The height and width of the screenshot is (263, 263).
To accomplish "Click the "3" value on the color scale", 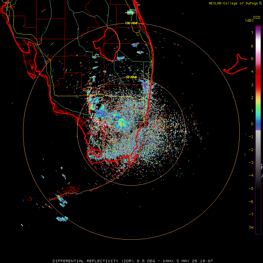I will (x=252, y=85).
